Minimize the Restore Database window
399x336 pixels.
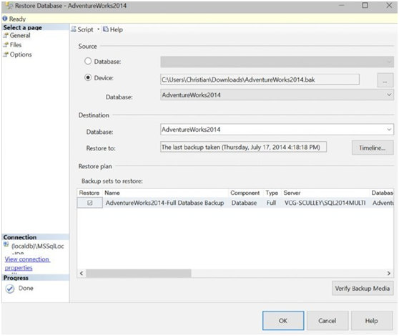pos(342,5)
